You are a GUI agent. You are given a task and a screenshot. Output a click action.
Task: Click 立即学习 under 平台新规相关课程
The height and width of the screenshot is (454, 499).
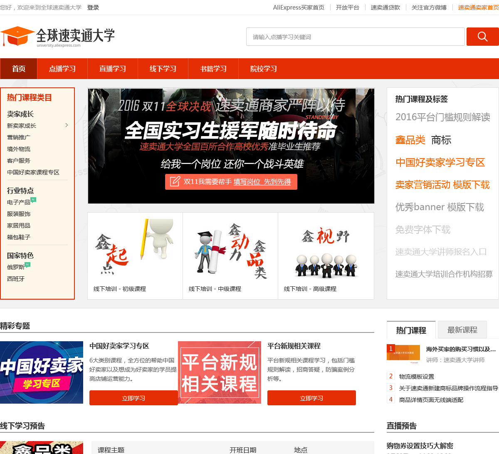[311, 398]
